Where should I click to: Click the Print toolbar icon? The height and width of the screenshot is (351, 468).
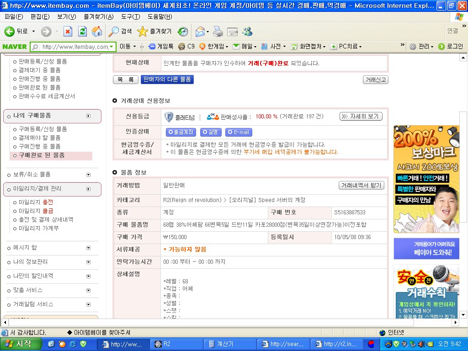pyautogui.click(x=218, y=31)
